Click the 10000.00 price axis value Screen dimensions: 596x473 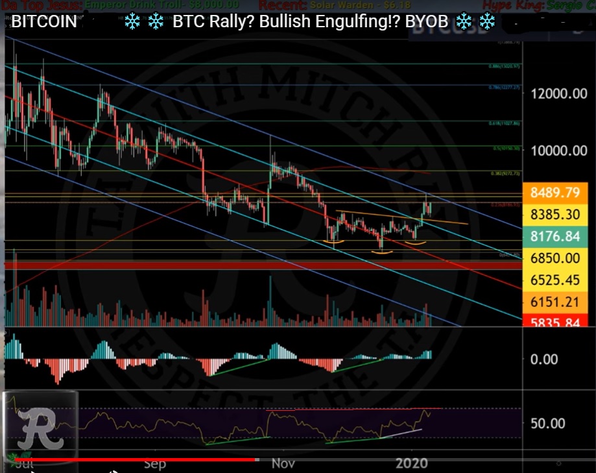tap(559, 151)
